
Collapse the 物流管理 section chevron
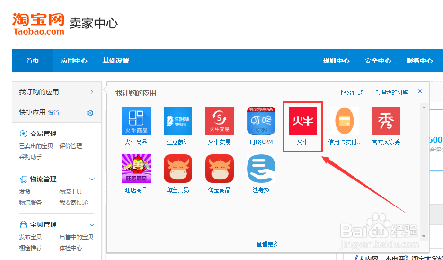coord(92,179)
